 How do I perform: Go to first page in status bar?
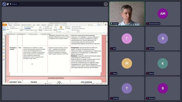[x=45, y=84]
